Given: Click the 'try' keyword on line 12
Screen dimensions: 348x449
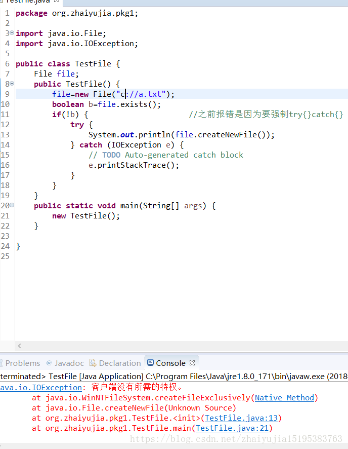Looking at the screenshot, I should click(77, 125).
